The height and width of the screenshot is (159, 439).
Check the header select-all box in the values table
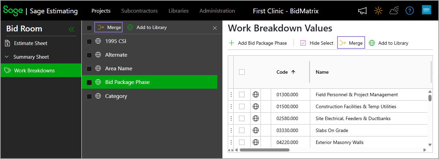coord(242,72)
